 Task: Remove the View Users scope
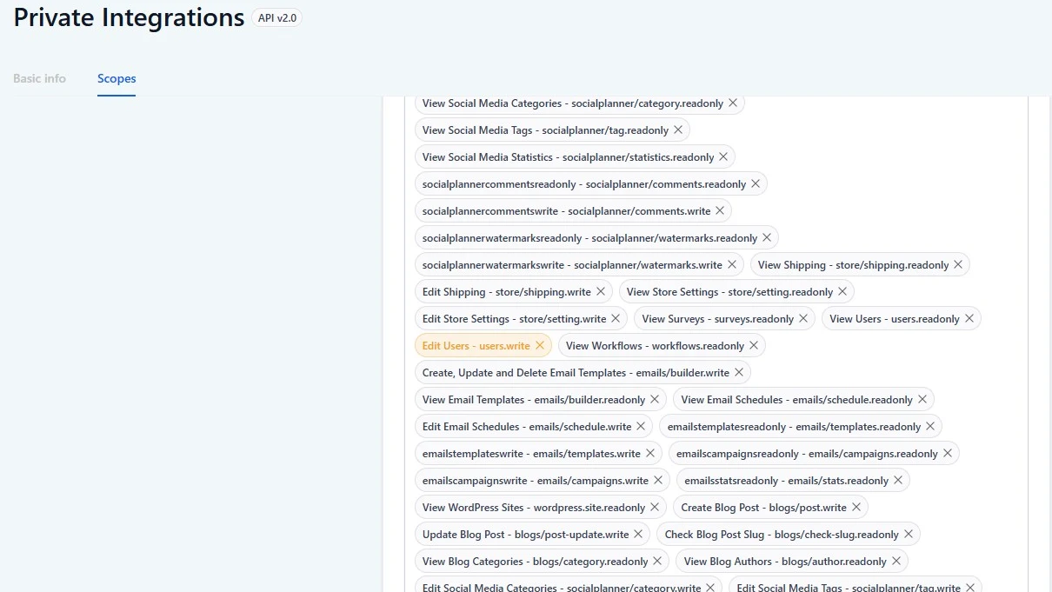pos(969,319)
